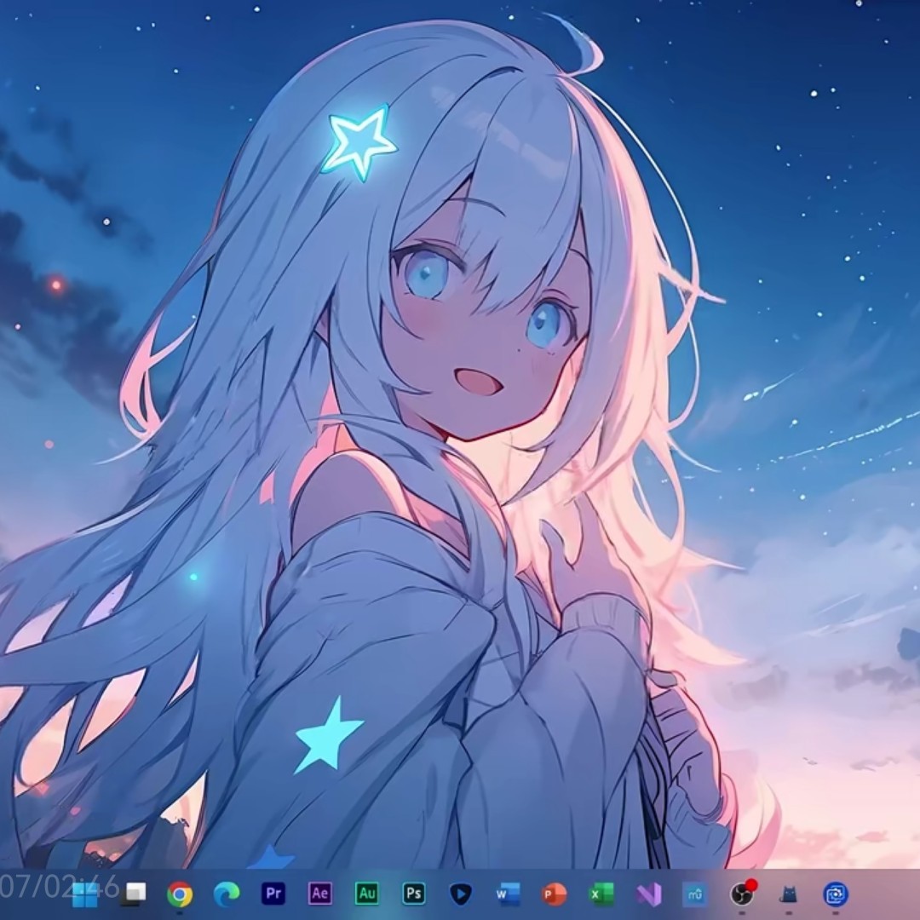
Task: Launch Visual Studio from the taskbar
Action: point(648,894)
